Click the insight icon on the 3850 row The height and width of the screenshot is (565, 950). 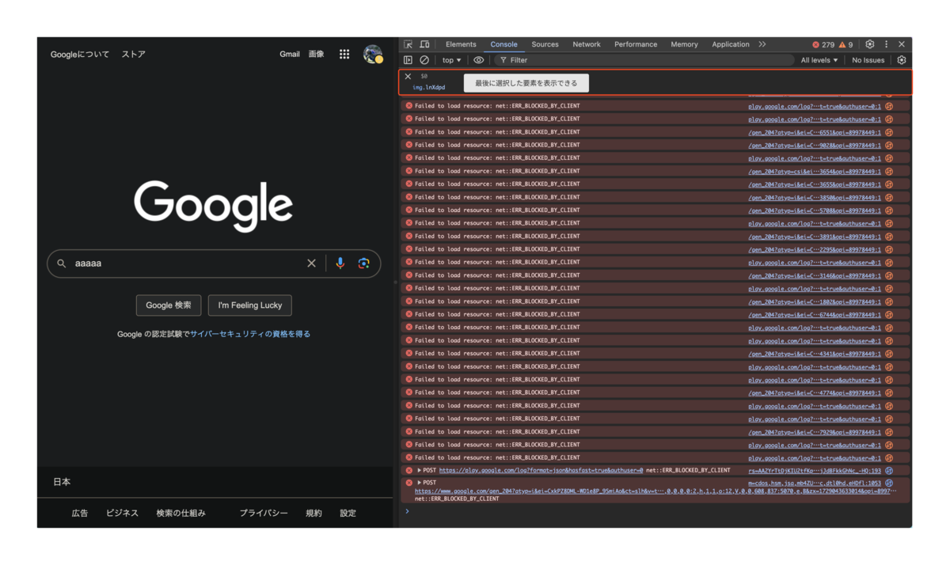tap(889, 197)
